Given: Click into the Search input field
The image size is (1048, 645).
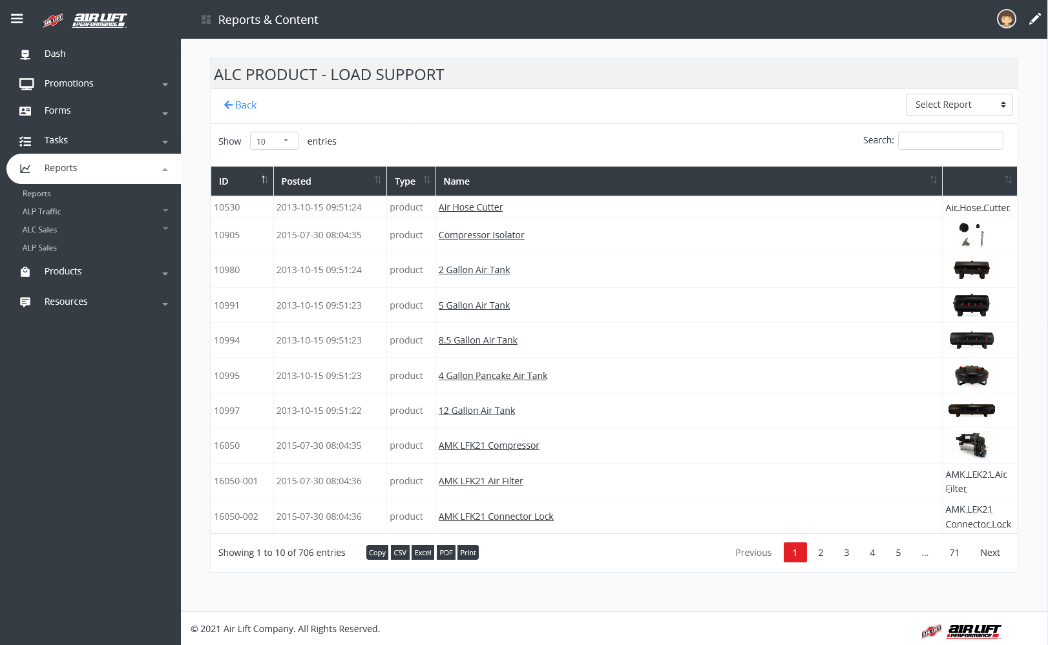Looking at the screenshot, I should tap(950, 141).
